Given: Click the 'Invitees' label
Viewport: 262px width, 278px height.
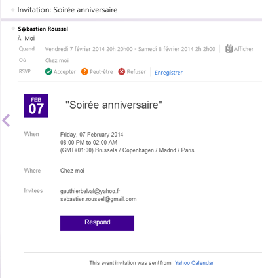Looking at the screenshot, I should [x=33, y=191].
